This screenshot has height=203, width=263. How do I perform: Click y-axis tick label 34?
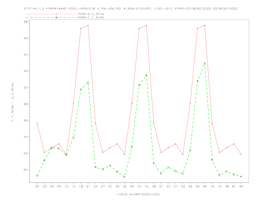[x=26, y=55]
